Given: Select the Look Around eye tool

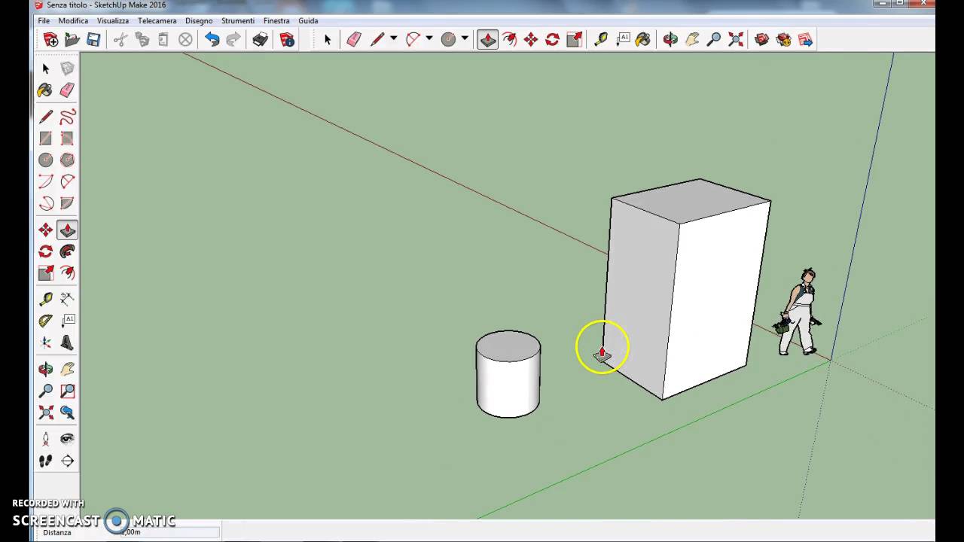Looking at the screenshot, I should click(x=67, y=439).
